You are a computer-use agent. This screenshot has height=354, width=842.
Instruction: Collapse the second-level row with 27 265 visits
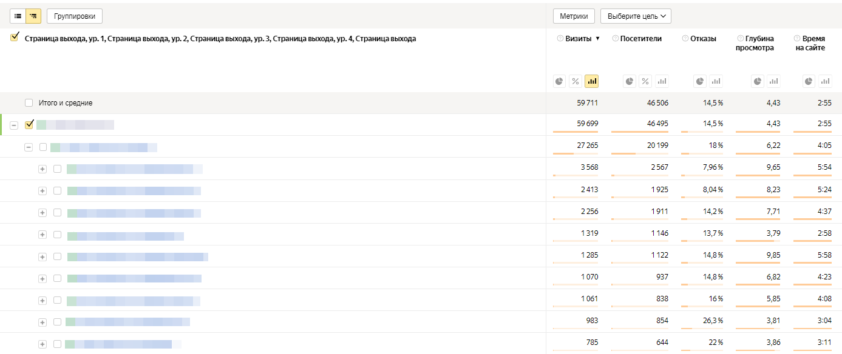28,147
